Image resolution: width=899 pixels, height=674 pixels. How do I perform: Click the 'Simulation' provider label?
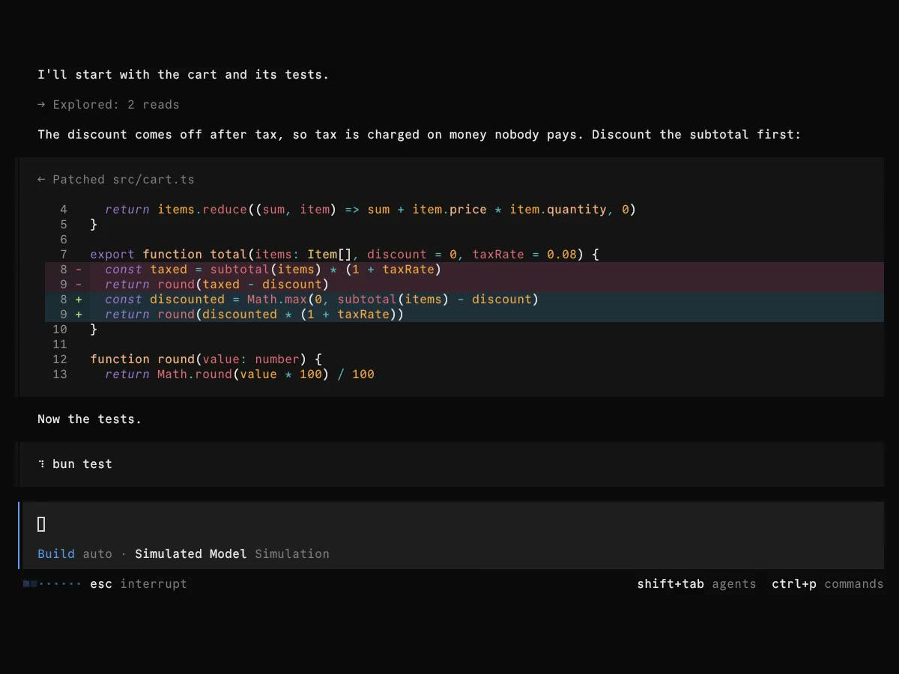click(x=292, y=554)
